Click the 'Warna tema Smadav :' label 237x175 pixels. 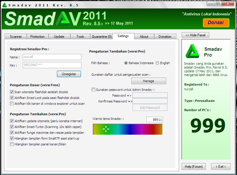click(x=108, y=119)
